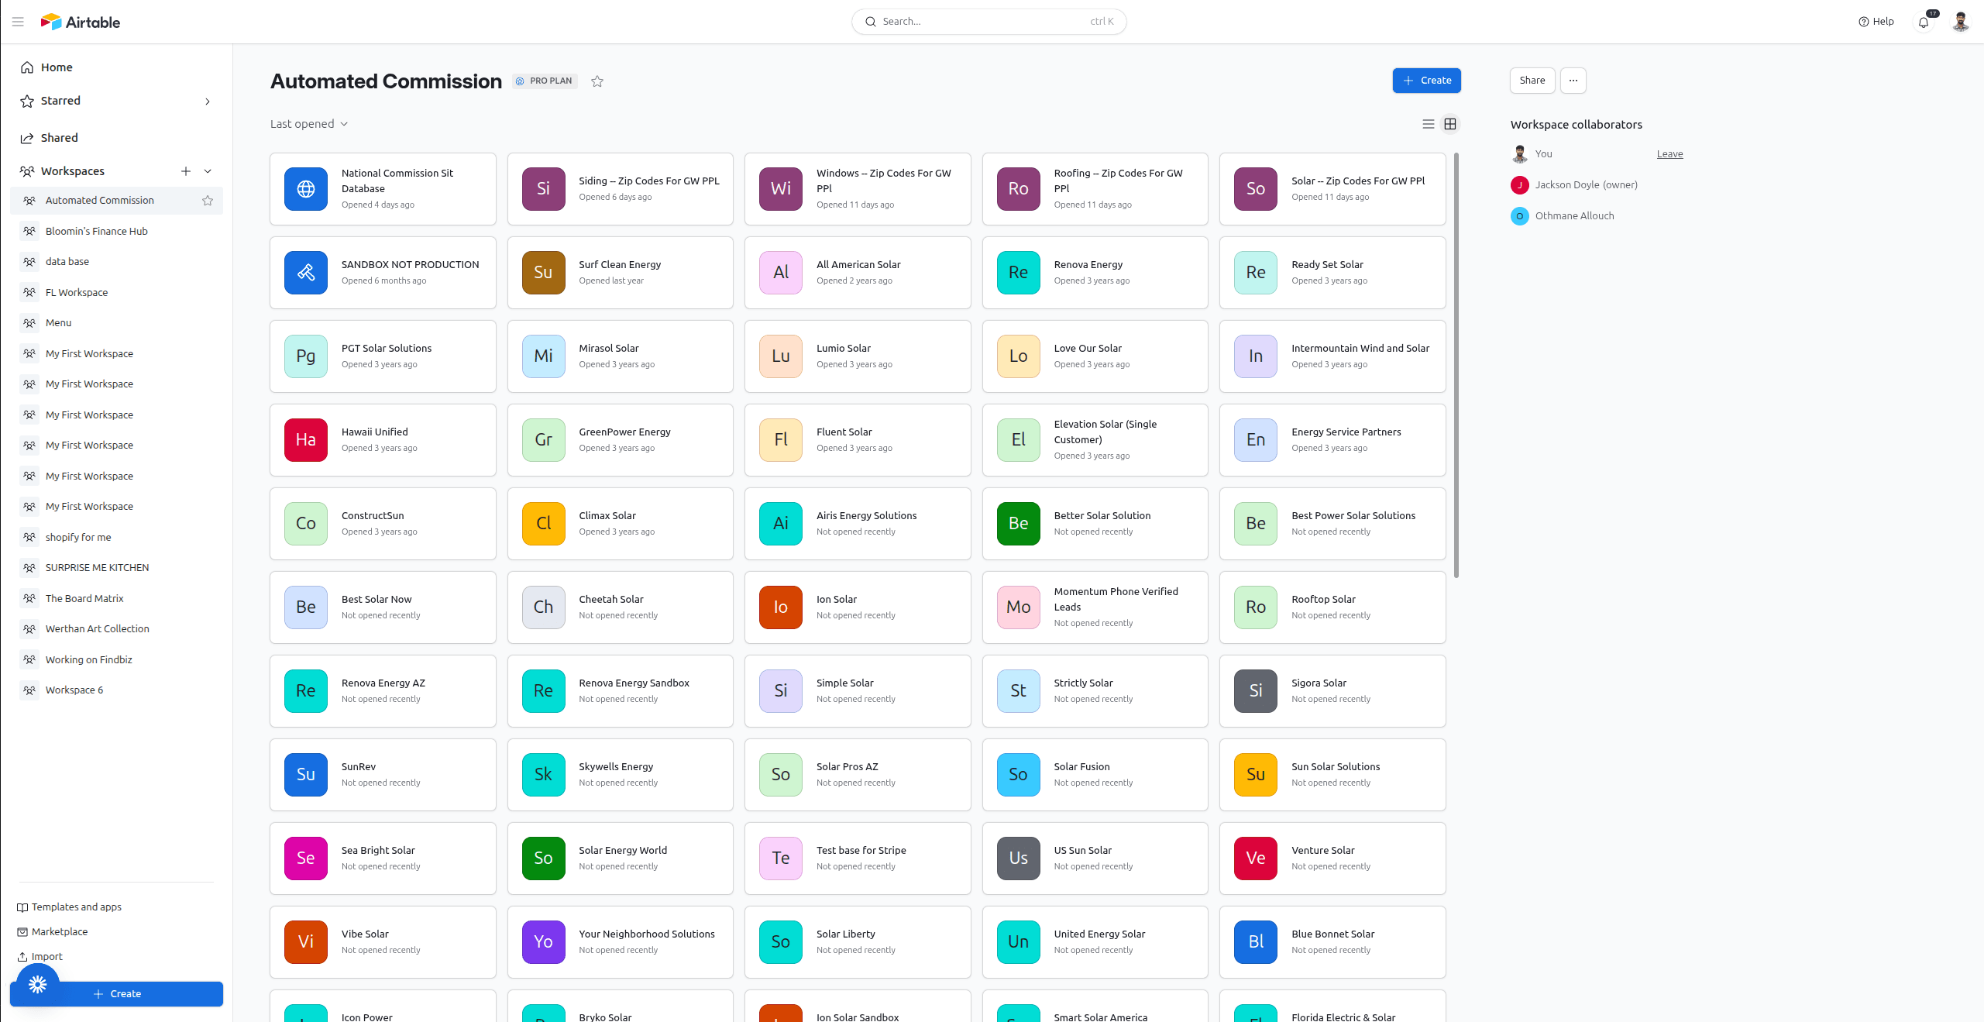Screen dimensions: 1984x1022
Task: Select The Board Matrix workspace
Action: click(x=116, y=598)
